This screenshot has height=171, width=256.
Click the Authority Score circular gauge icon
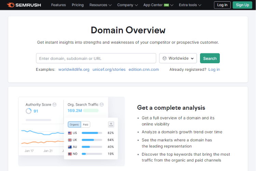[29, 111]
